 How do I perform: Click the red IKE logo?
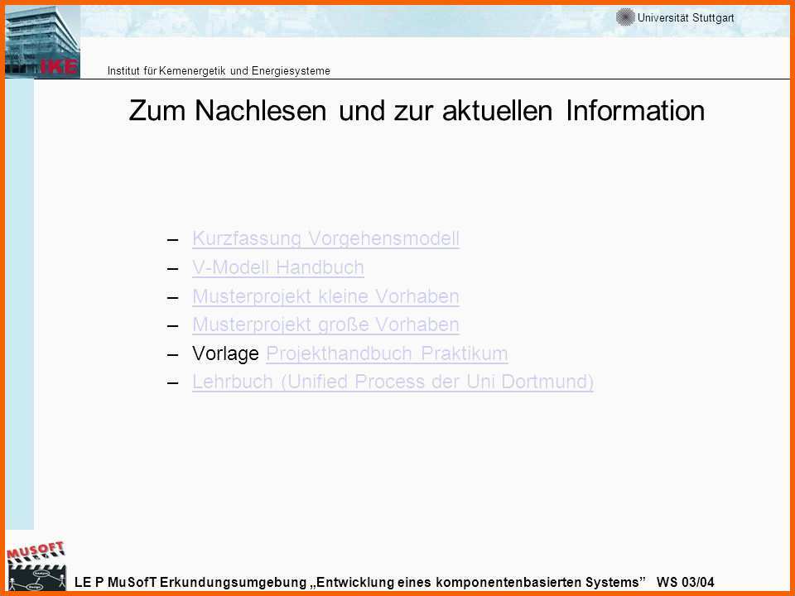(x=59, y=68)
